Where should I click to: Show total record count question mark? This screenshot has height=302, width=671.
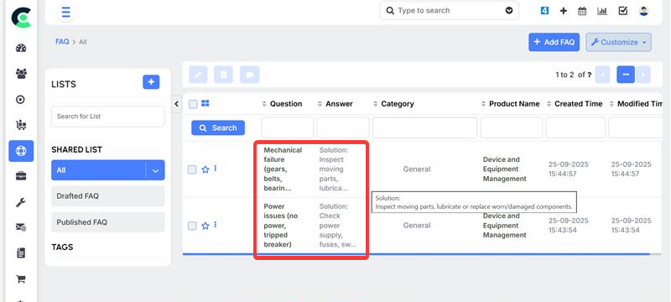[x=590, y=75]
